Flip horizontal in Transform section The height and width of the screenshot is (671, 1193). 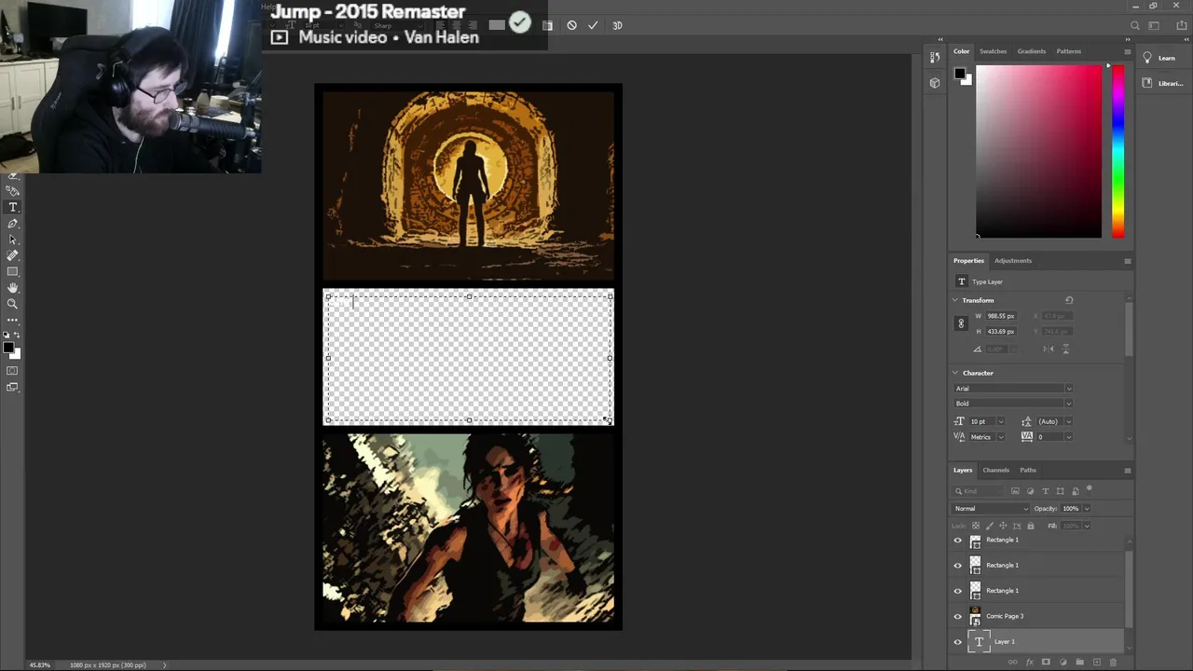point(1049,349)
